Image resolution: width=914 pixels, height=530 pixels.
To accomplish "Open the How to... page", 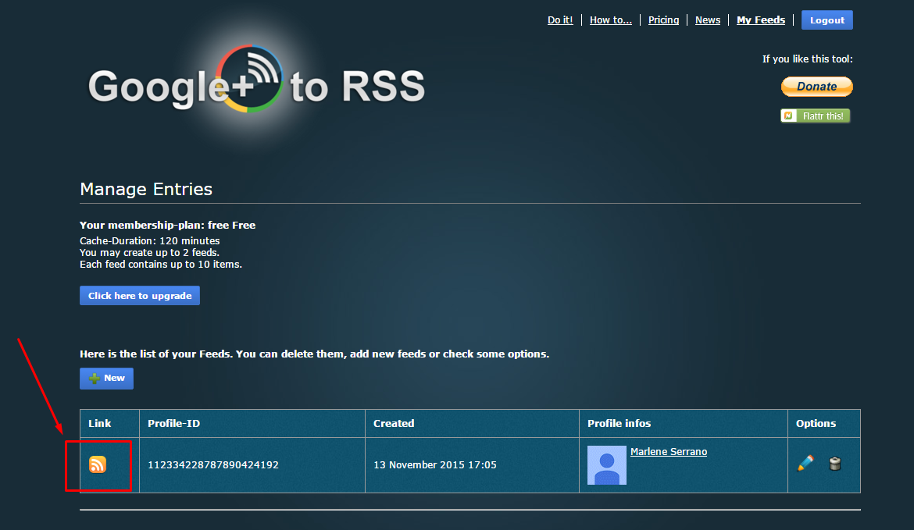I will tap(610, 20).
